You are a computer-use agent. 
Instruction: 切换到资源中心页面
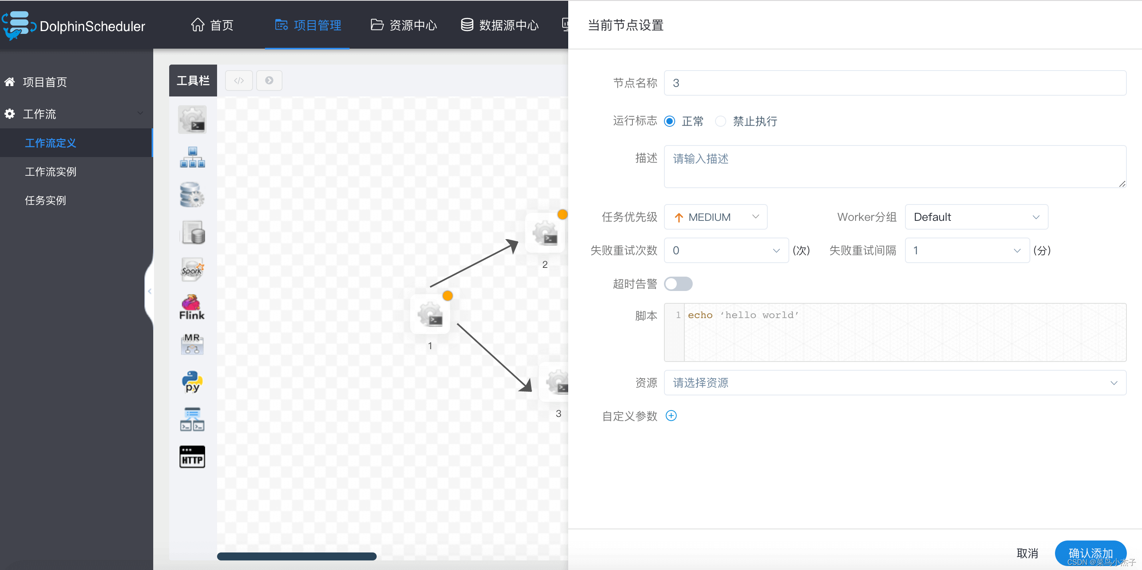(x=403, y=25)
